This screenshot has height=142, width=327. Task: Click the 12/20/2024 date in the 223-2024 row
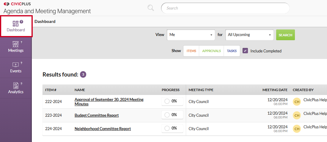277,113
